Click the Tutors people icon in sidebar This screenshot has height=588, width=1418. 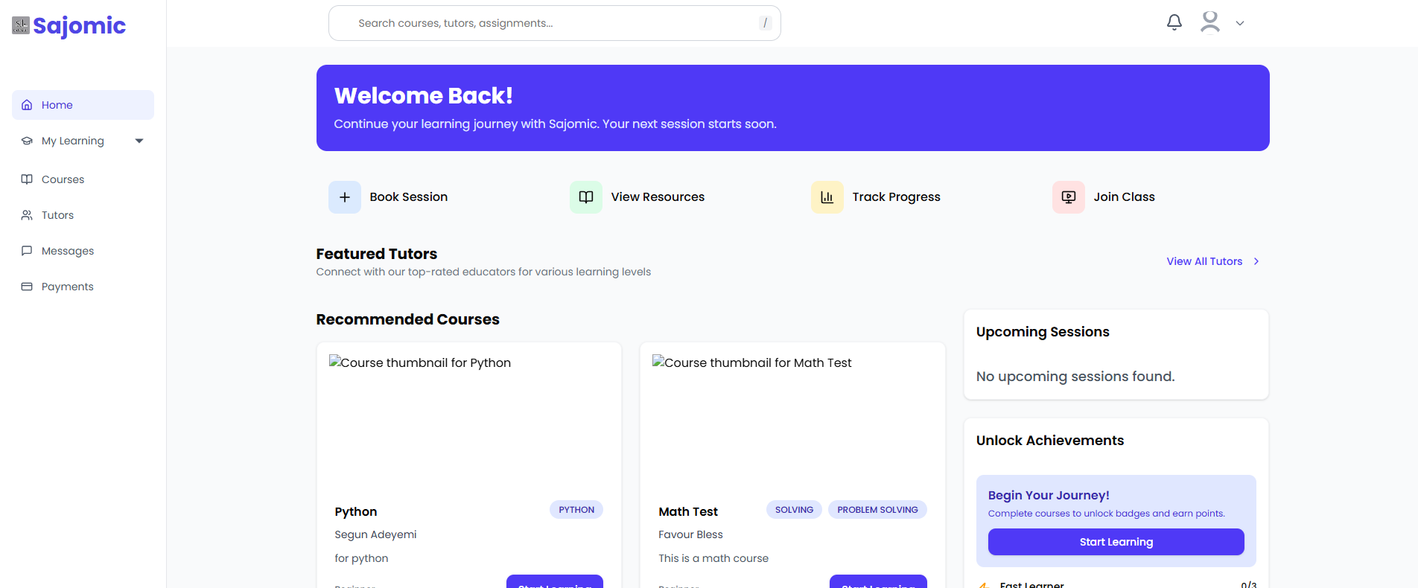click(x=27, y=215)
